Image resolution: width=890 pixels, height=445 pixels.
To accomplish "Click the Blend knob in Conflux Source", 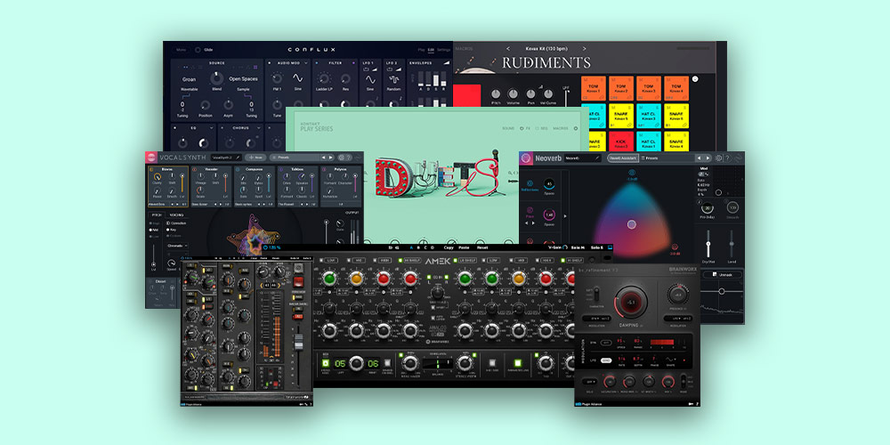I will tap(217, 77).
